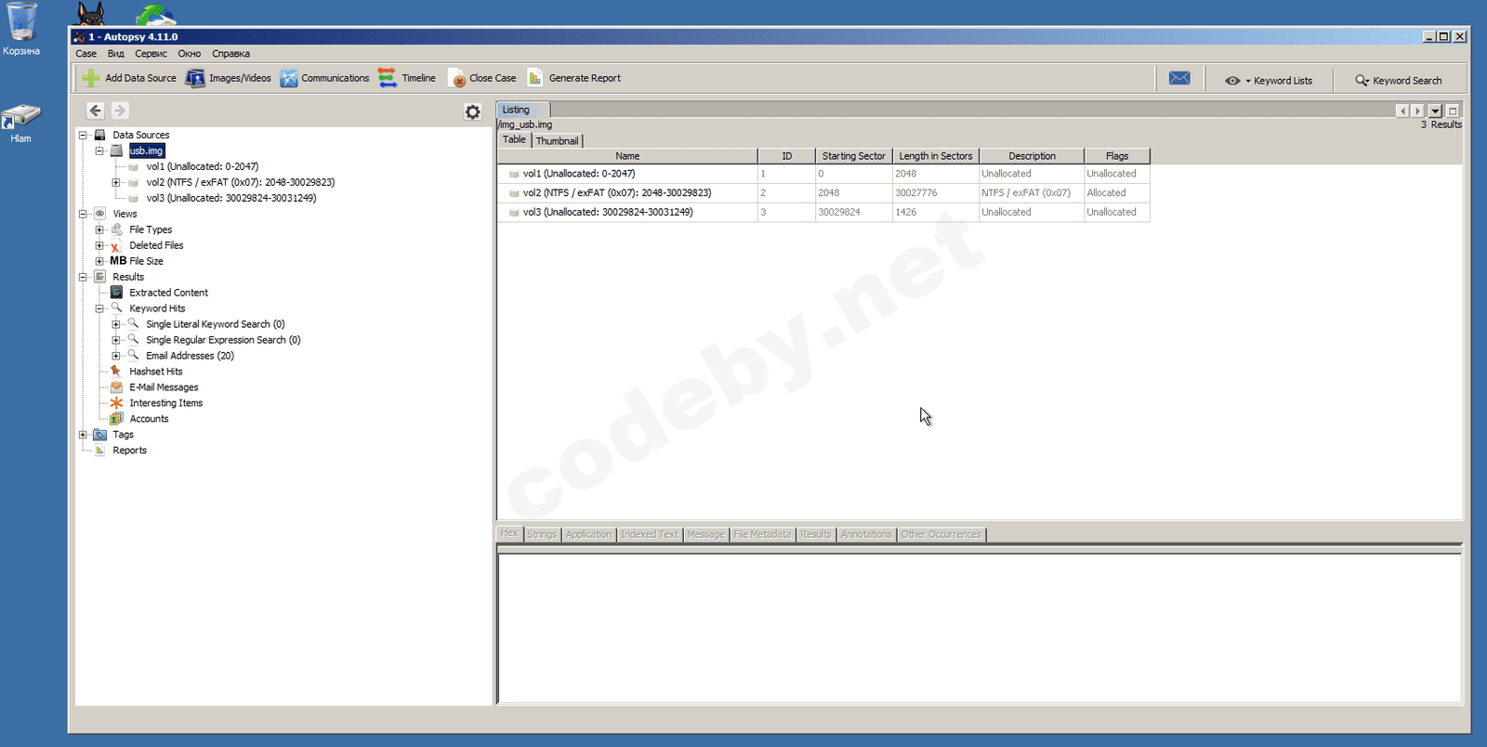1487x747 pixels.
Task: Select the vol3 Unallocated row in the table
Action: click(823, 212)
